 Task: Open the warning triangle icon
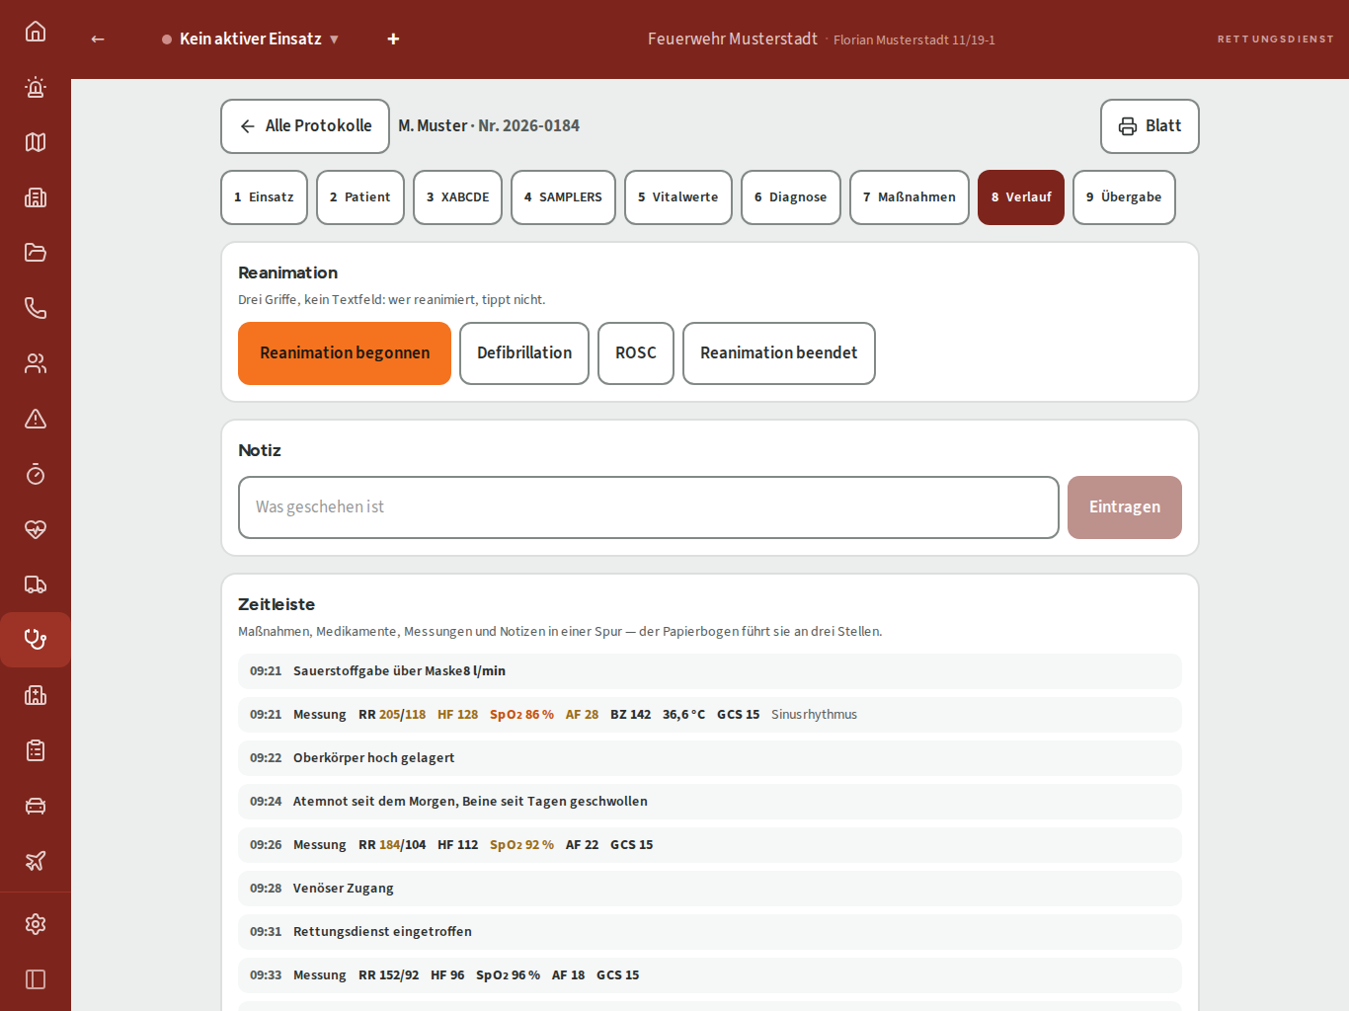36,419
